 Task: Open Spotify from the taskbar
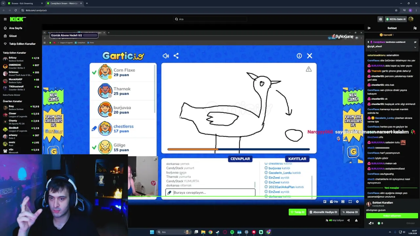pyautogui.click(x=232, y=232)
